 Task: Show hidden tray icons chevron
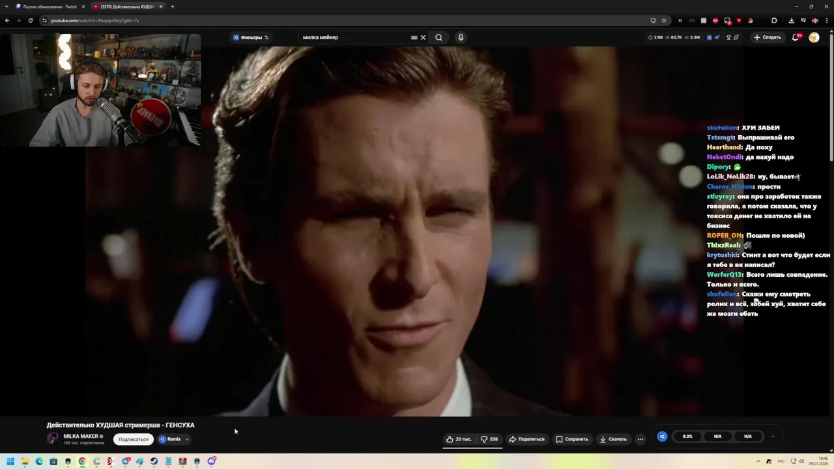[x=758, y=461]
